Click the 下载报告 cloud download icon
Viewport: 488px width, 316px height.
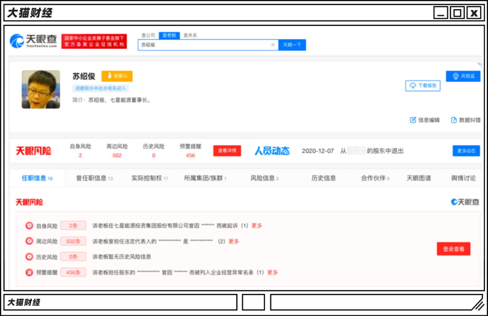pyautogui.click(x=413, y=85)
